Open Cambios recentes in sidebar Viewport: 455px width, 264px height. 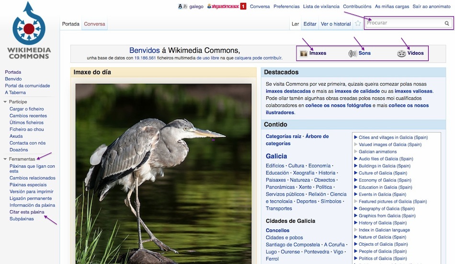[28, 115]
